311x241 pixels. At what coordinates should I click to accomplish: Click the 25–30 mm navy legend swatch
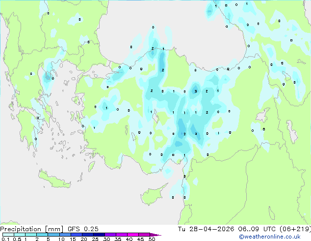coord(99,235)
